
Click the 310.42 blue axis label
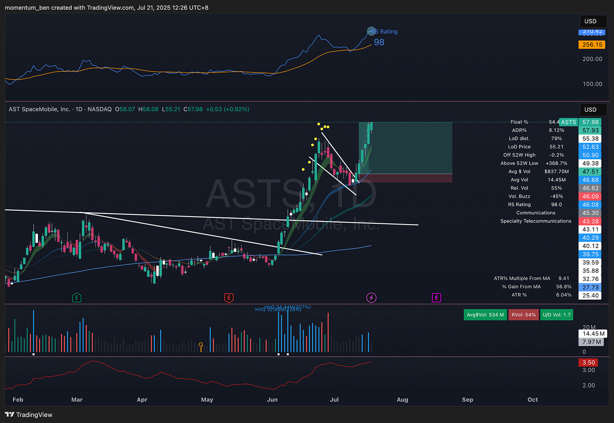pos(592,32)
